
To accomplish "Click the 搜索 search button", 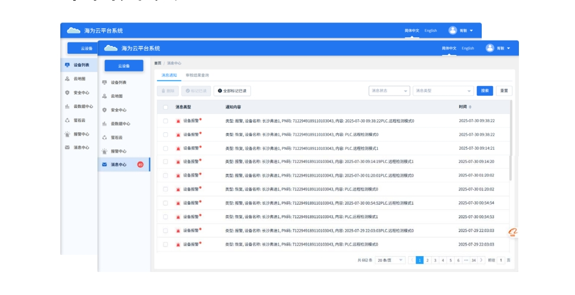I will [x=485, y=90].
